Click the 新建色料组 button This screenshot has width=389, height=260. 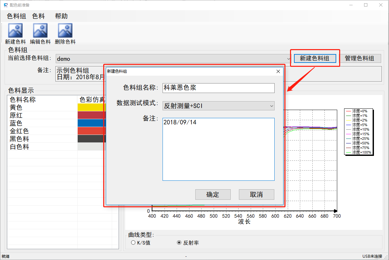315,58
